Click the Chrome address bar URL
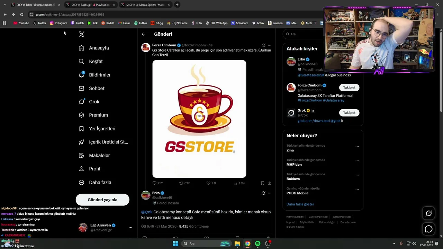This screenshot has height=249, width=443. tap(70, 15)
